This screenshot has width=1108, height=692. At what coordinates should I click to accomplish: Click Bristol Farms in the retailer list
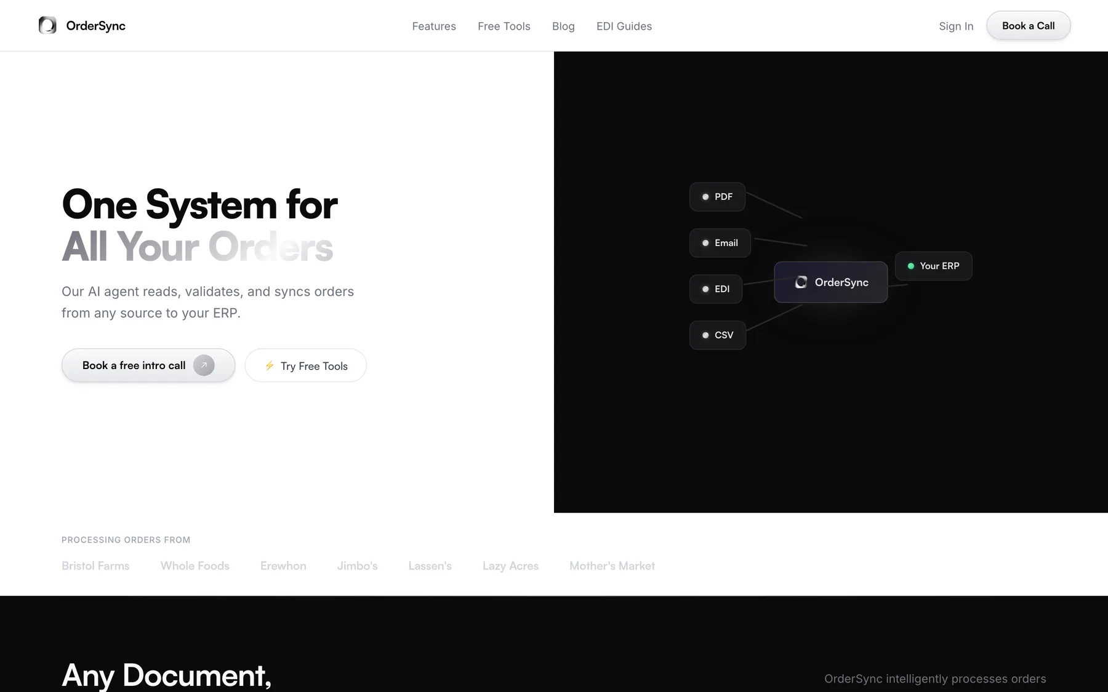(x=95, y=566)
